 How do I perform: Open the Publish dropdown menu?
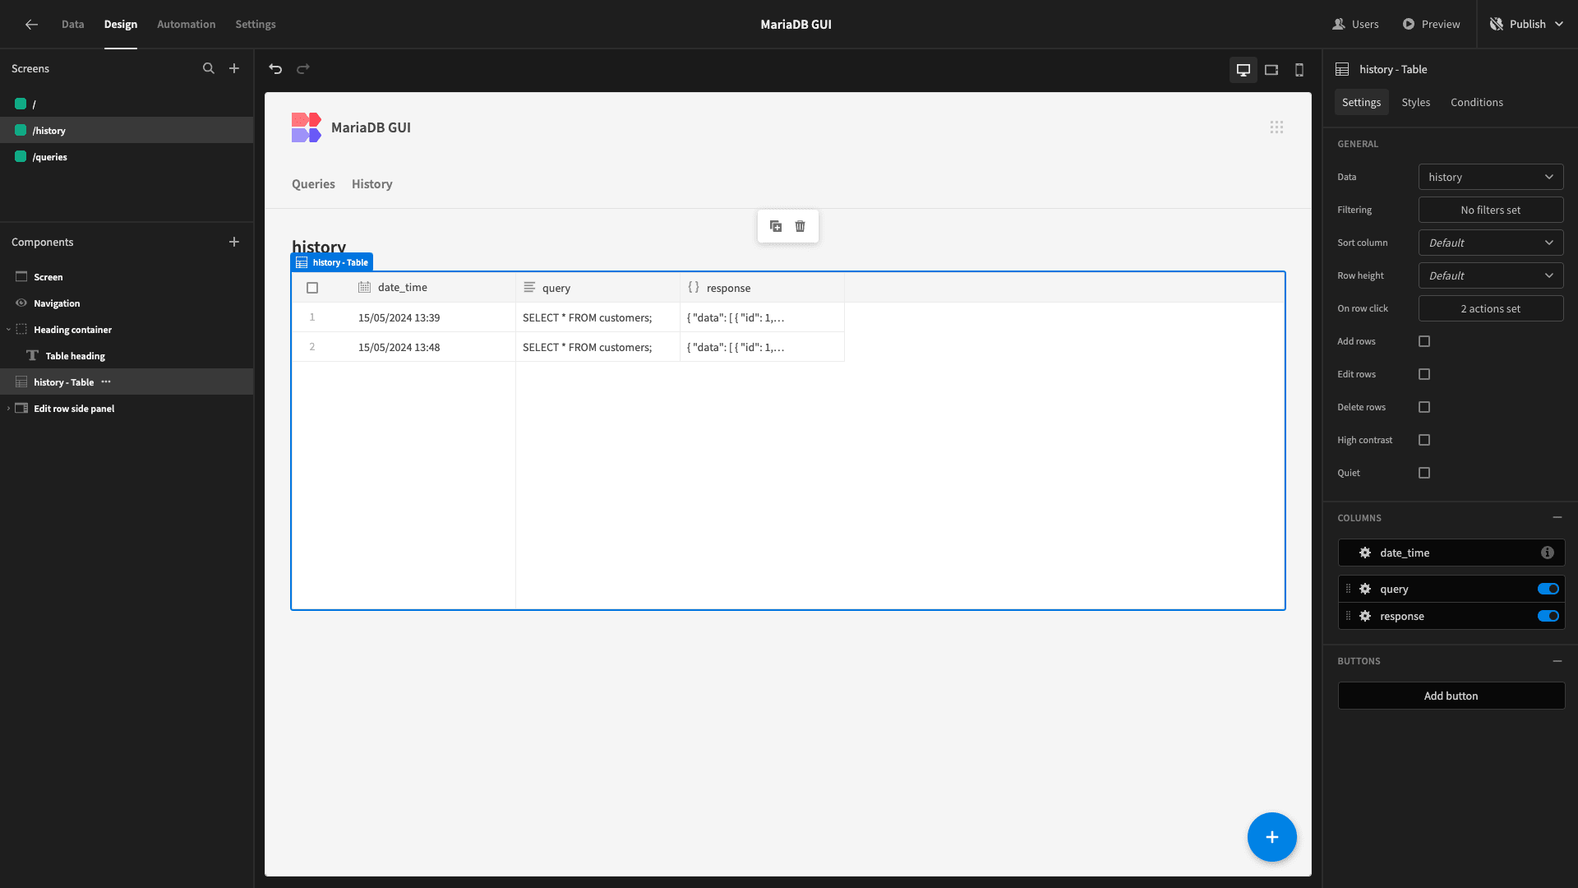pyautogui.click(x=1526, y=25)
